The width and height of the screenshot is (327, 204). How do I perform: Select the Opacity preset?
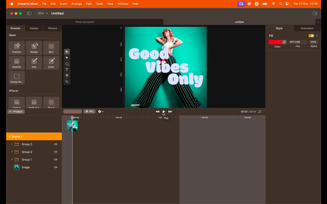click(x=17, y=63)
